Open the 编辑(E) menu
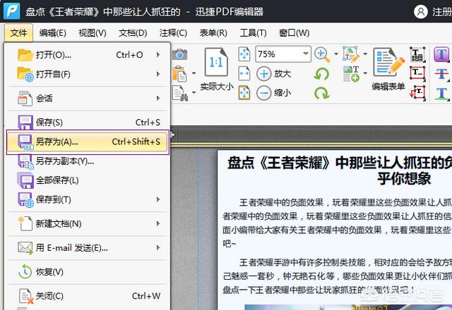 52,33
